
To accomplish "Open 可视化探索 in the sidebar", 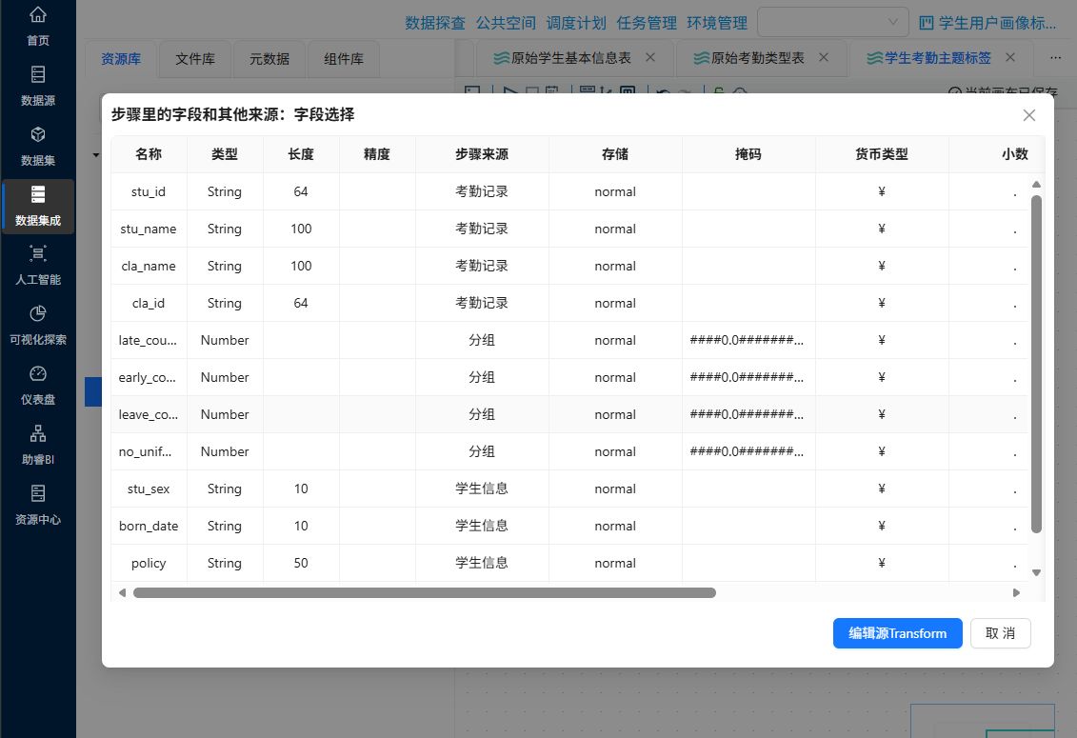I will tap(38, 326).
